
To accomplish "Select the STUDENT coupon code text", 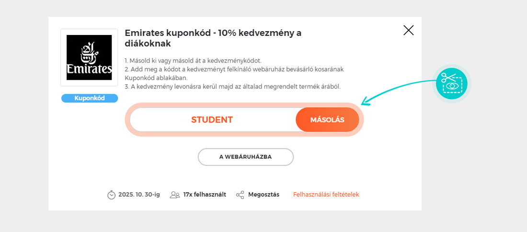I will point(212,120).
